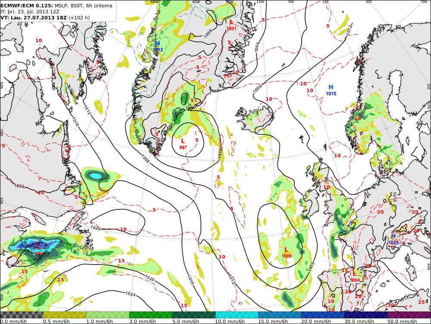The height and width of the screenshot is (324, 431).
Task: Click the 1024 isobar label
Action: [x=130, y=294]
